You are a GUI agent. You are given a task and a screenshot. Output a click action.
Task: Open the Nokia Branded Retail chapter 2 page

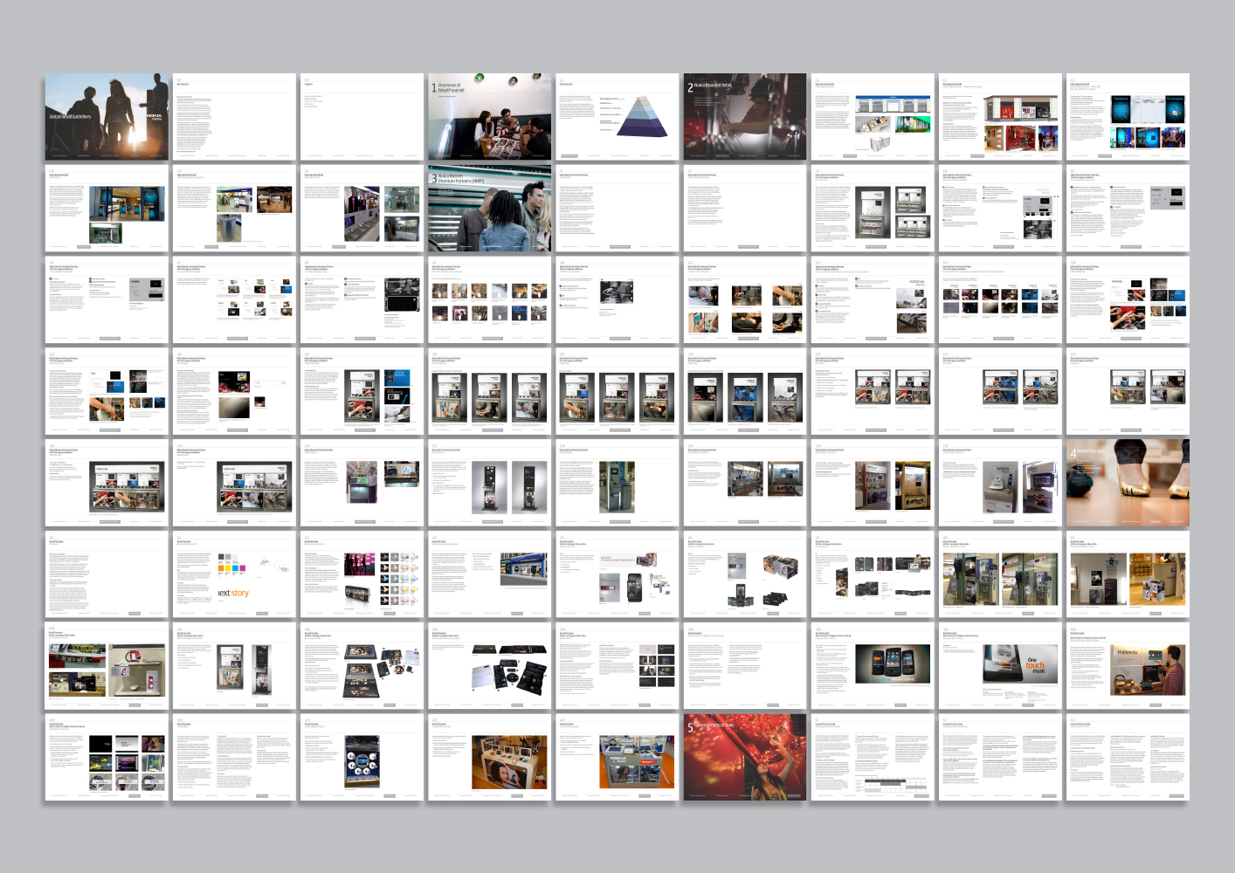[x=744, y=117]
